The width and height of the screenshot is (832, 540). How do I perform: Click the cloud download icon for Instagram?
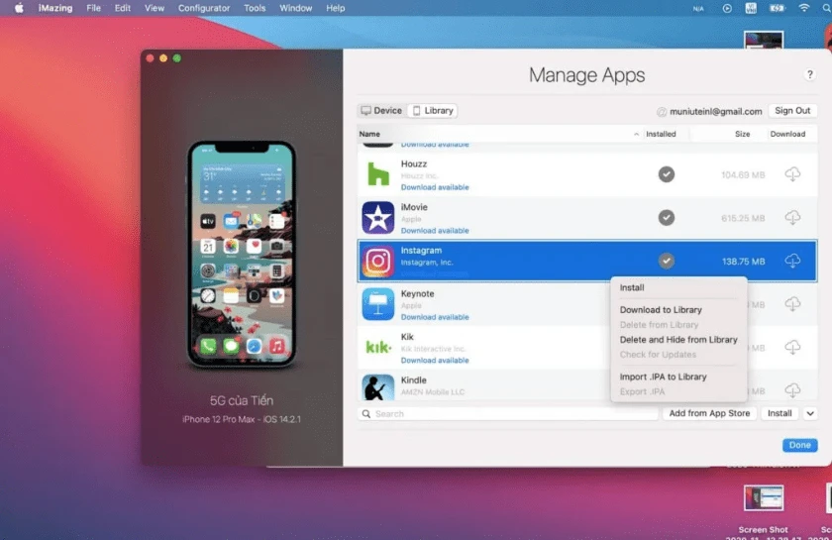792,261
